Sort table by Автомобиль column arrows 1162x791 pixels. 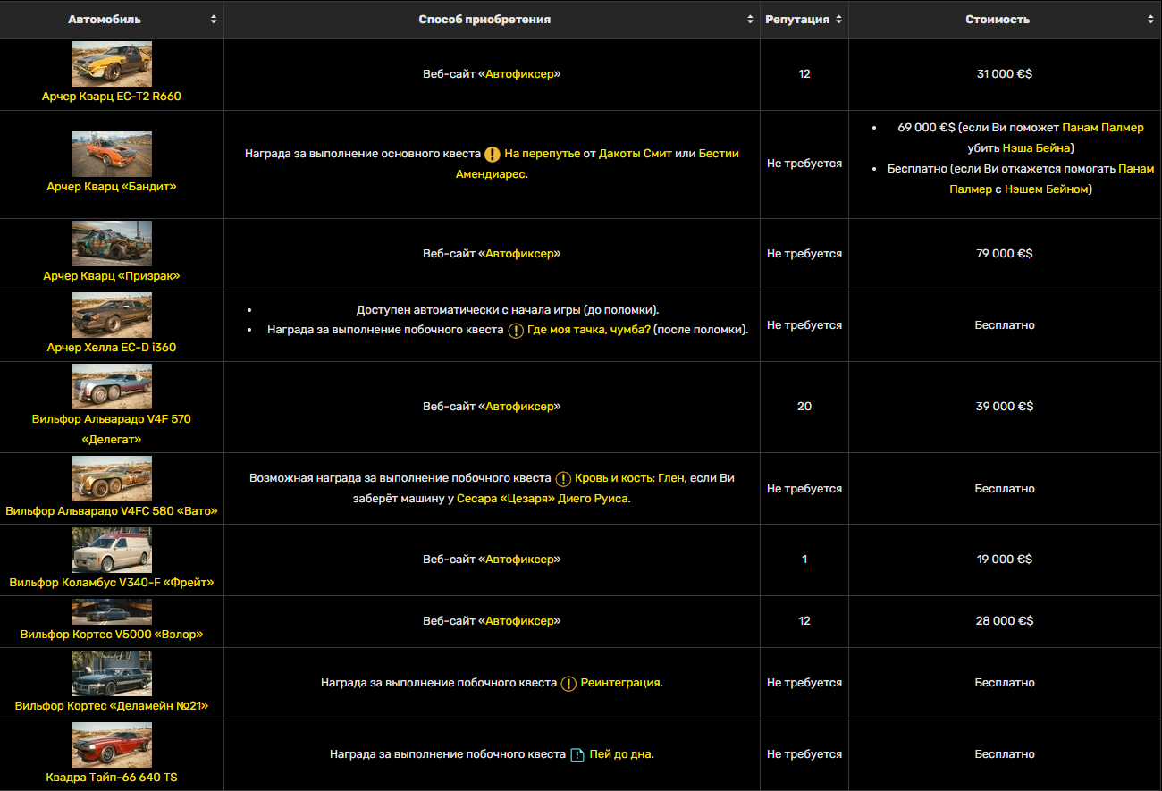[214, 19]
